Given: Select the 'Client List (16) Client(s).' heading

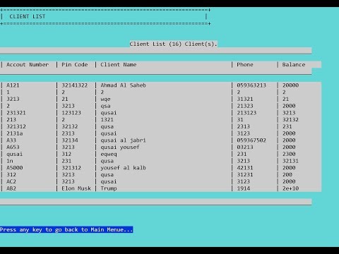Looking at the screenshot, I should [173, 44].
